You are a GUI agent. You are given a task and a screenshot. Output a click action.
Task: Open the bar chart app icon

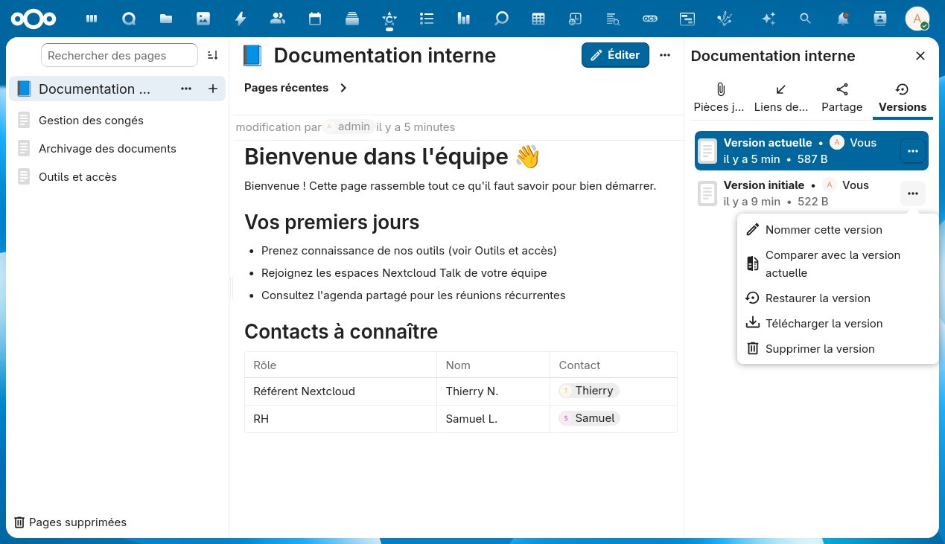pyautogui.click(x=464, y=19)
